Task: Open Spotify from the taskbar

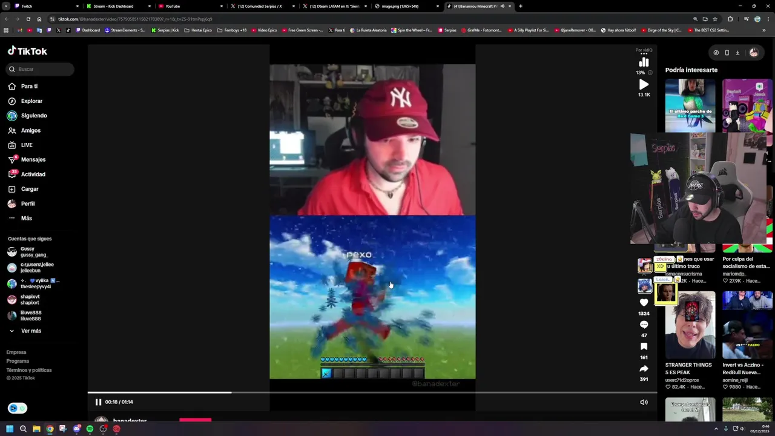Action: coord(90,429)
